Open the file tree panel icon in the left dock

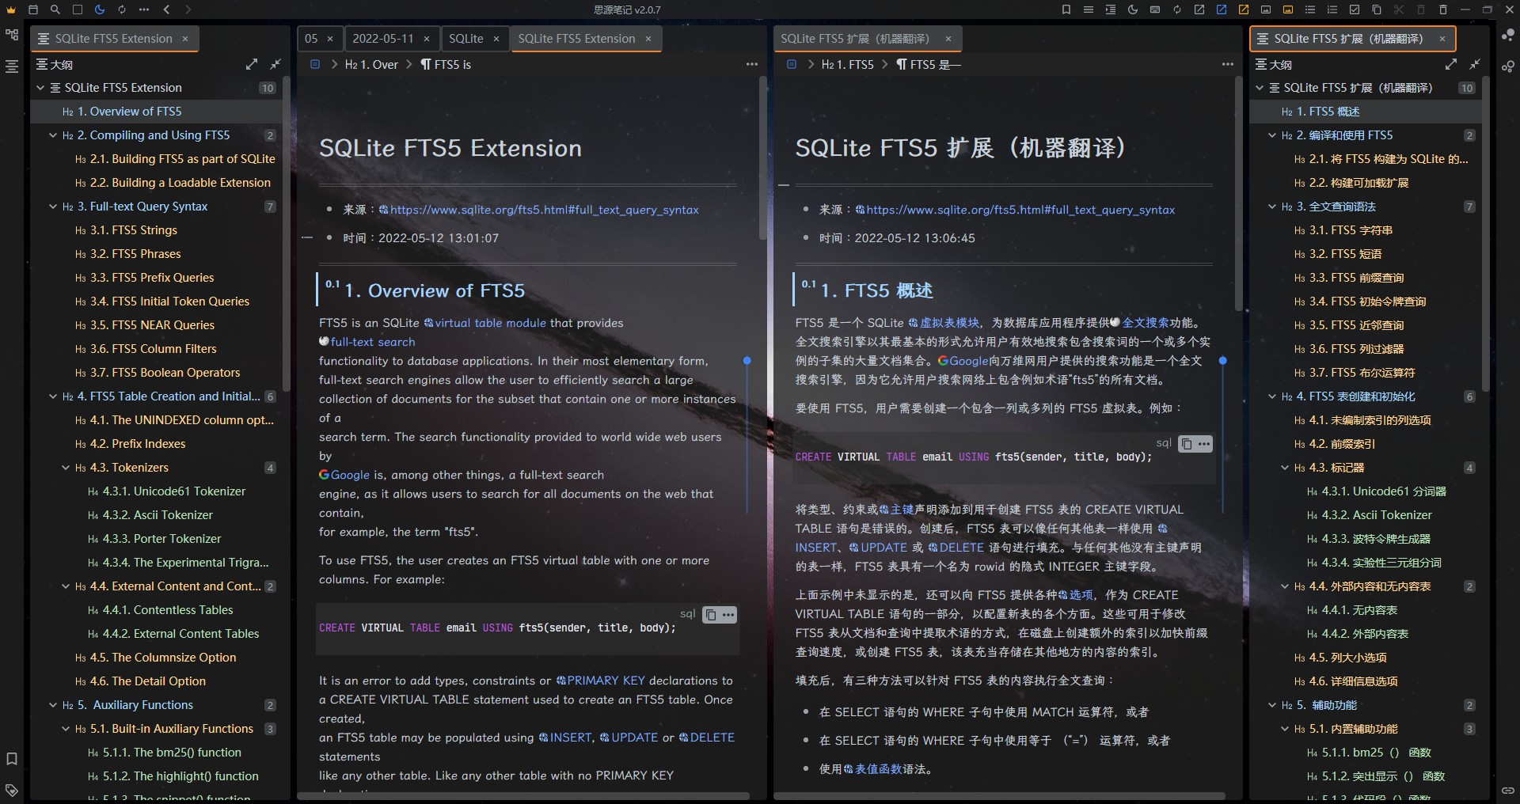point(12,36)
